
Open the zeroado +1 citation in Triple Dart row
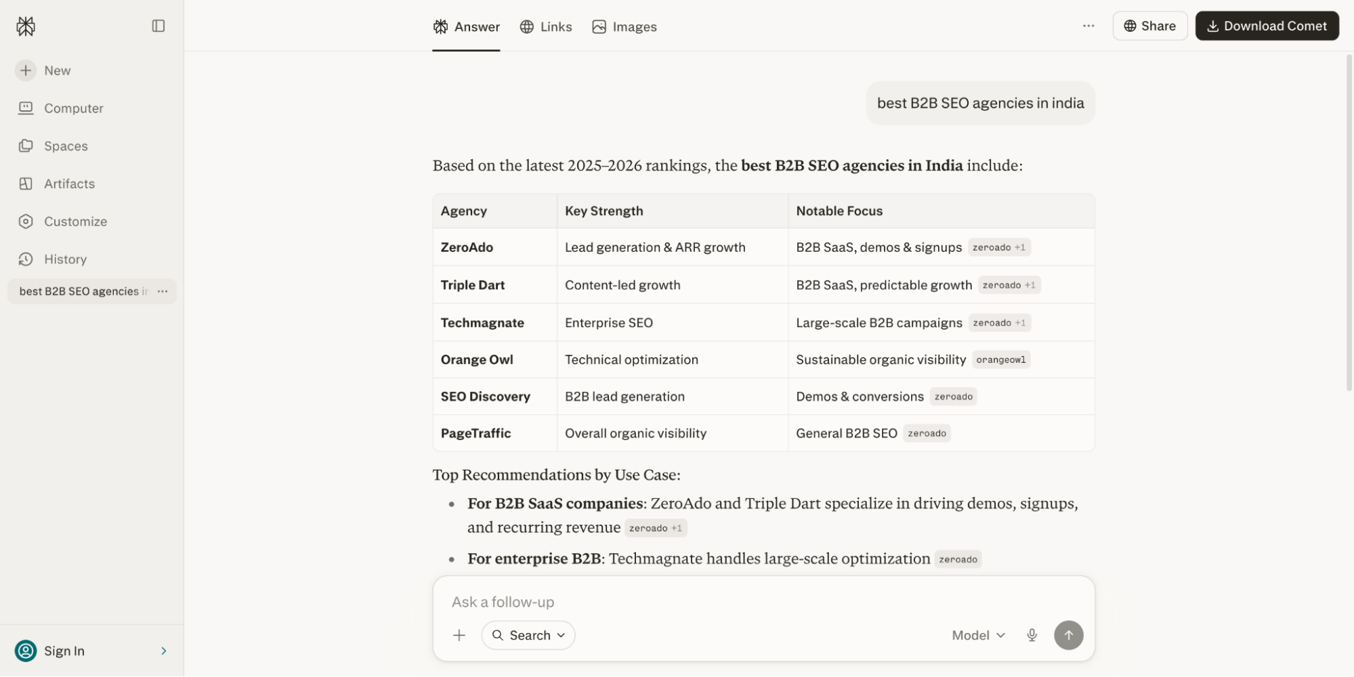pos(1009,286)
